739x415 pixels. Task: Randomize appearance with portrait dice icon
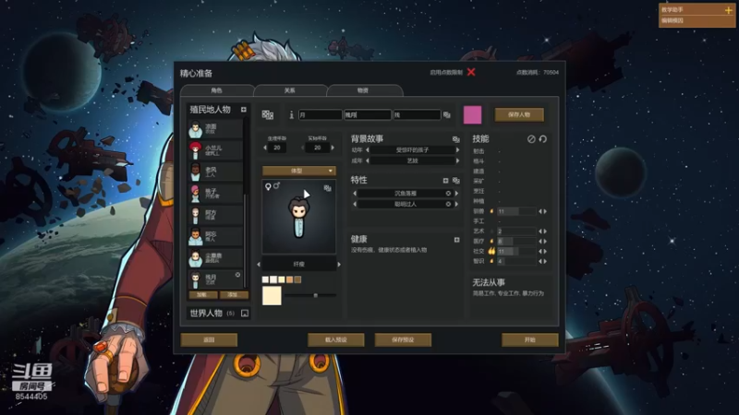click(x=328, y=188)
